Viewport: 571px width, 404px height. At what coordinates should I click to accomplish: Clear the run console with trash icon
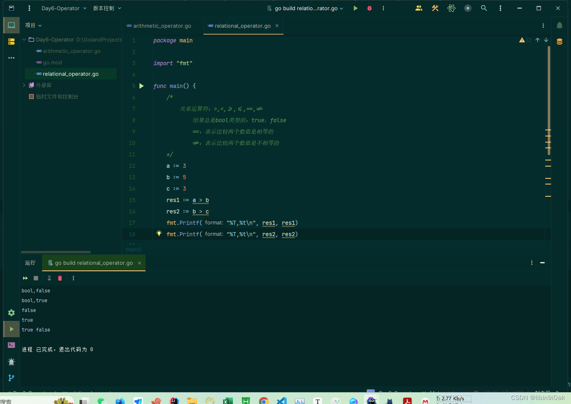click(60, 278)
